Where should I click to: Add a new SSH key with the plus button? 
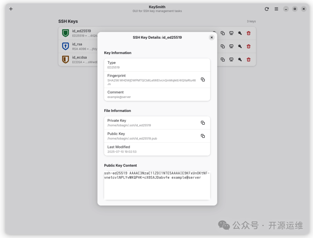pos(11,9)
